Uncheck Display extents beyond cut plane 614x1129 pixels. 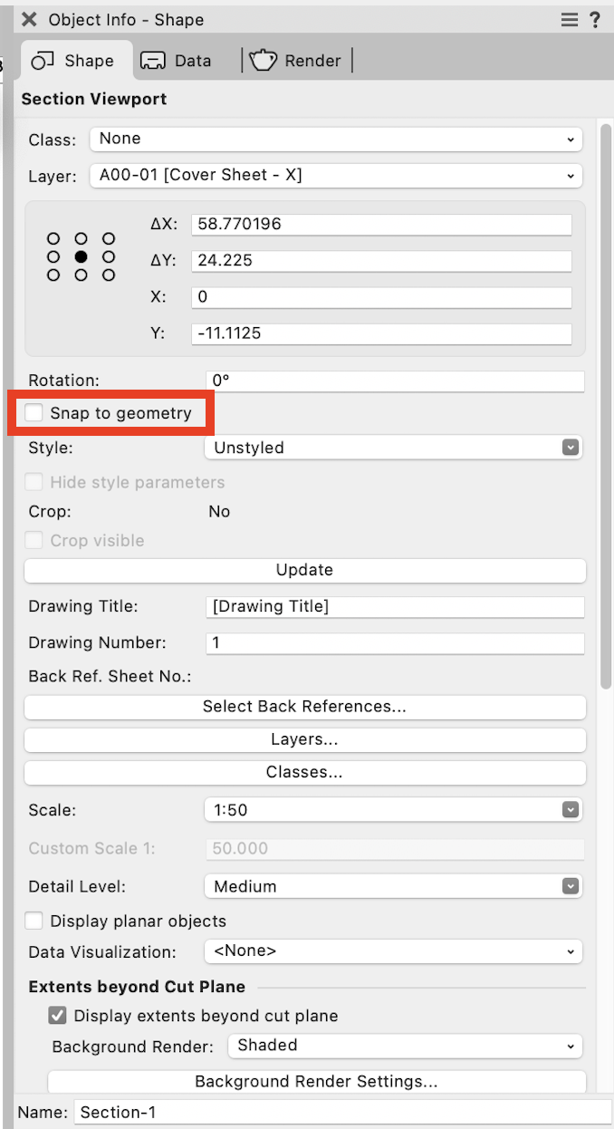coord(58,1016)
